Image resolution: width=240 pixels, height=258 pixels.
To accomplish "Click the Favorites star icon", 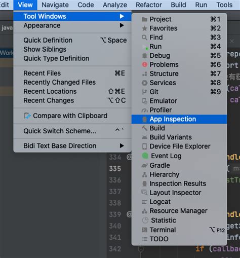I will (144, 28).
